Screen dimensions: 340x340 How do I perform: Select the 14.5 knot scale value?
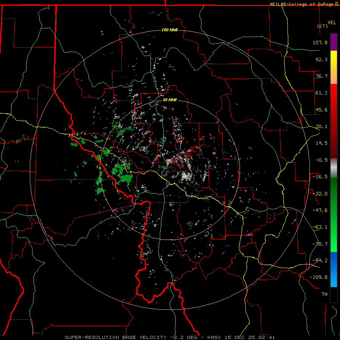(x=321, y=143)
